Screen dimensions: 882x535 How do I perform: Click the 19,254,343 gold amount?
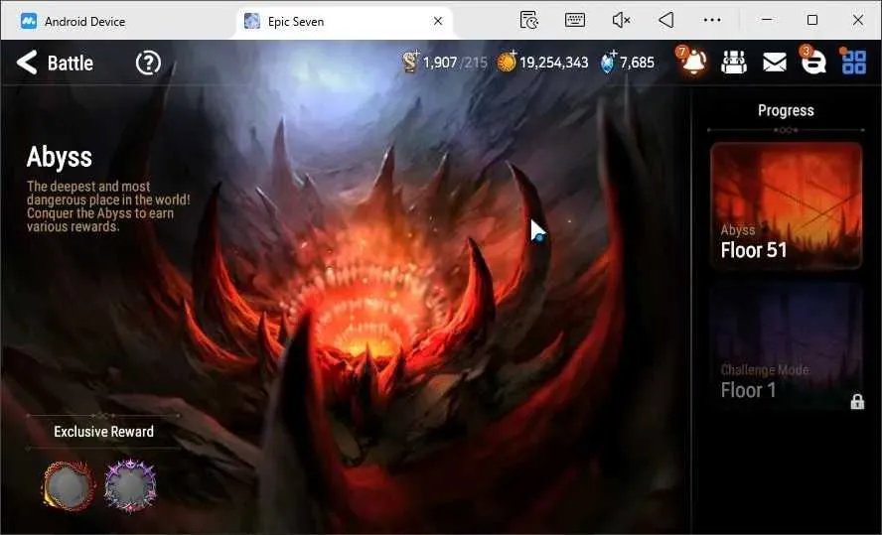click(x=553, y=63)
